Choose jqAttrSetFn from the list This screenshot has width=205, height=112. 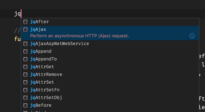(x=45, y=90)
